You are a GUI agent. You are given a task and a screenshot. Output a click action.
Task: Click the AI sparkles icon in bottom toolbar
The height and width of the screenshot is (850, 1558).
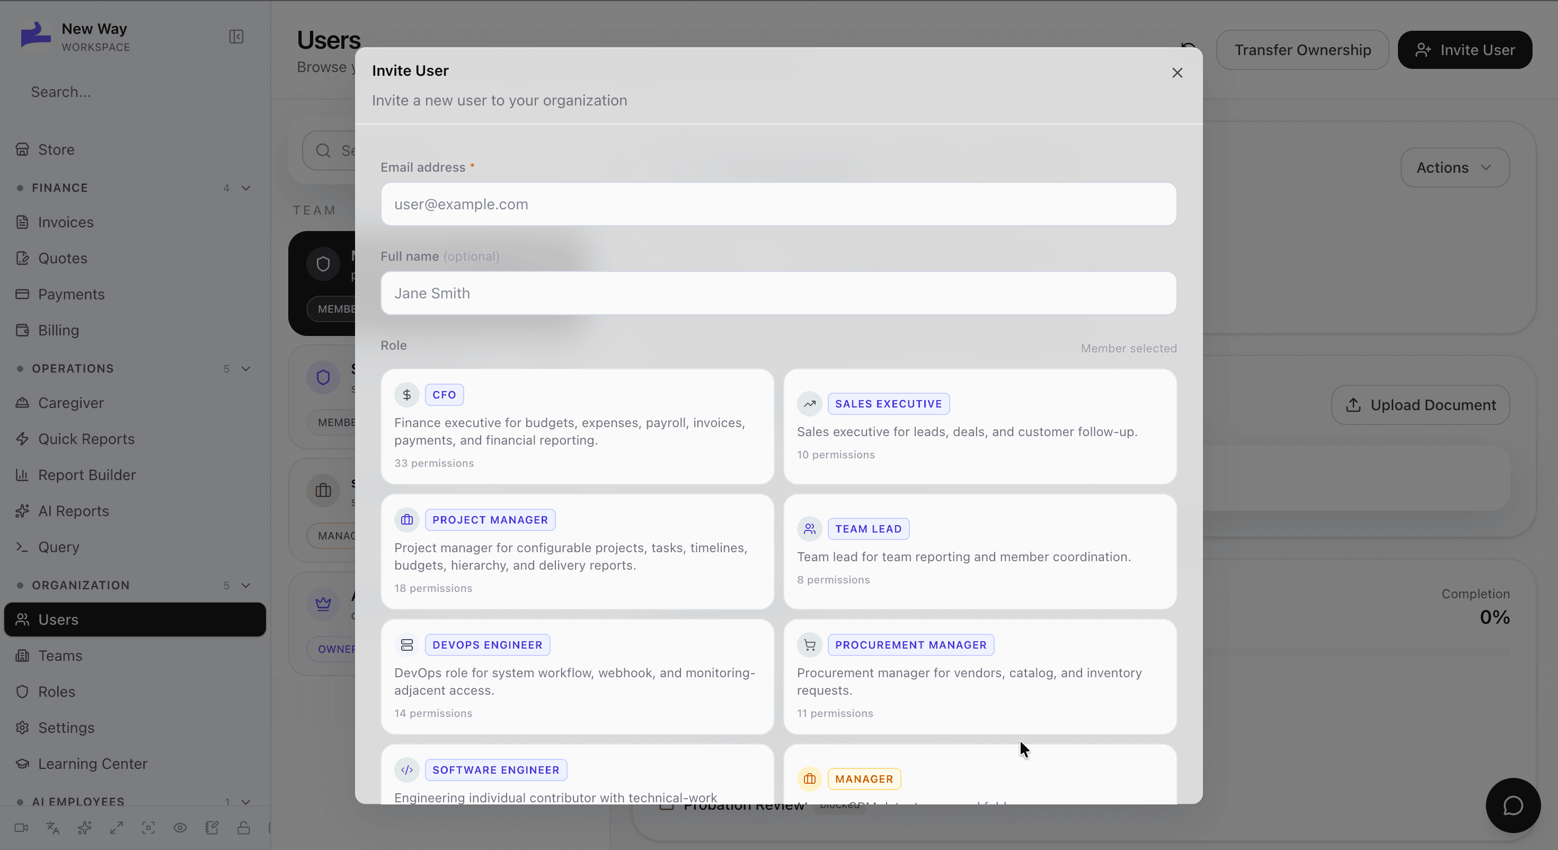(85, 828)
